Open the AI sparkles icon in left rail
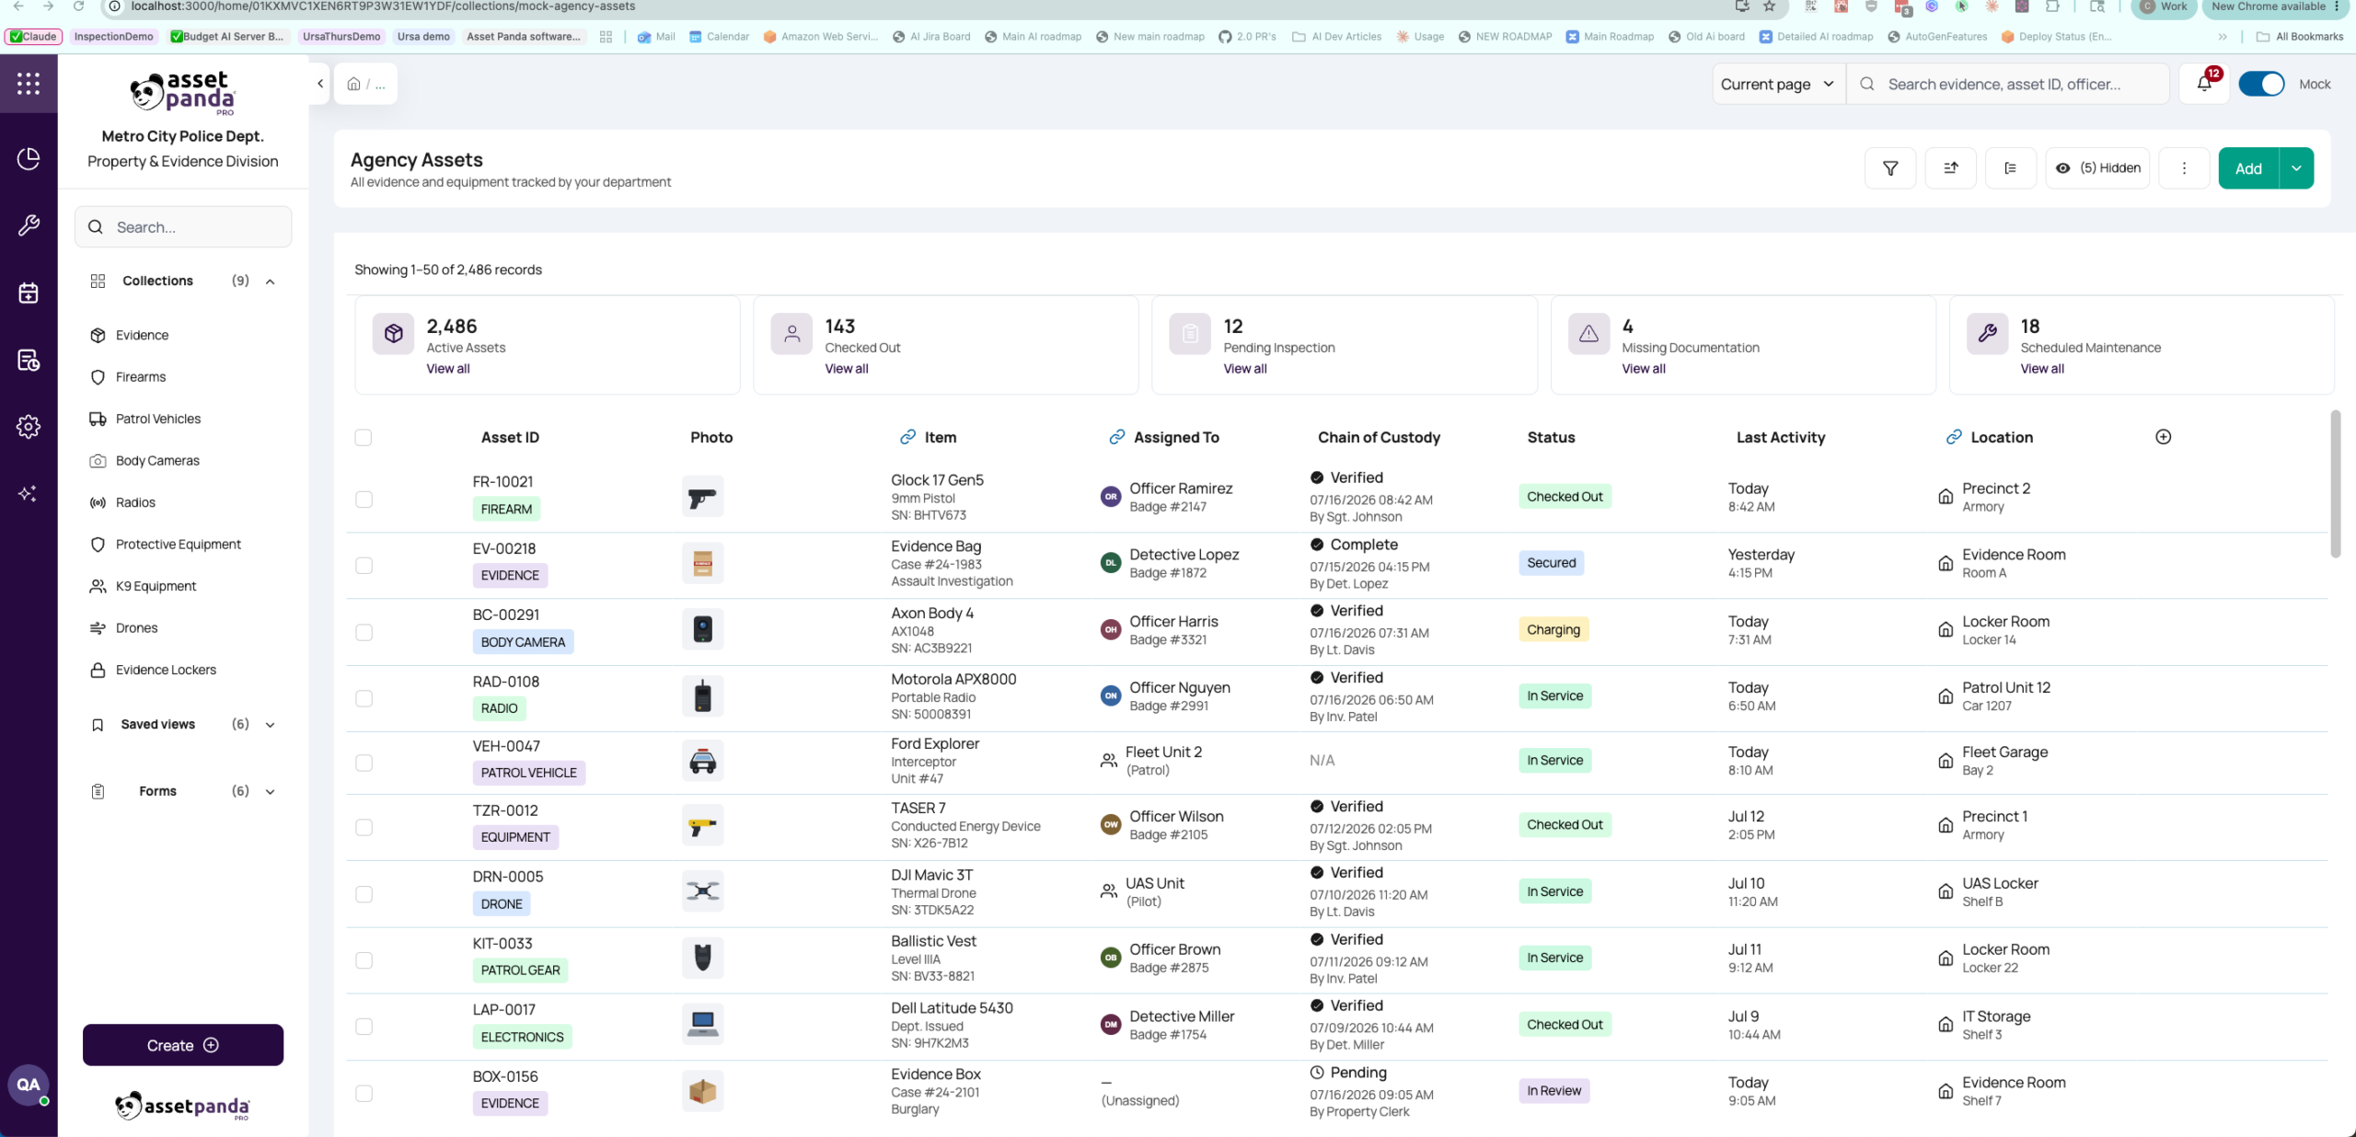The image size is (2356, 1137). click(29, 494)
